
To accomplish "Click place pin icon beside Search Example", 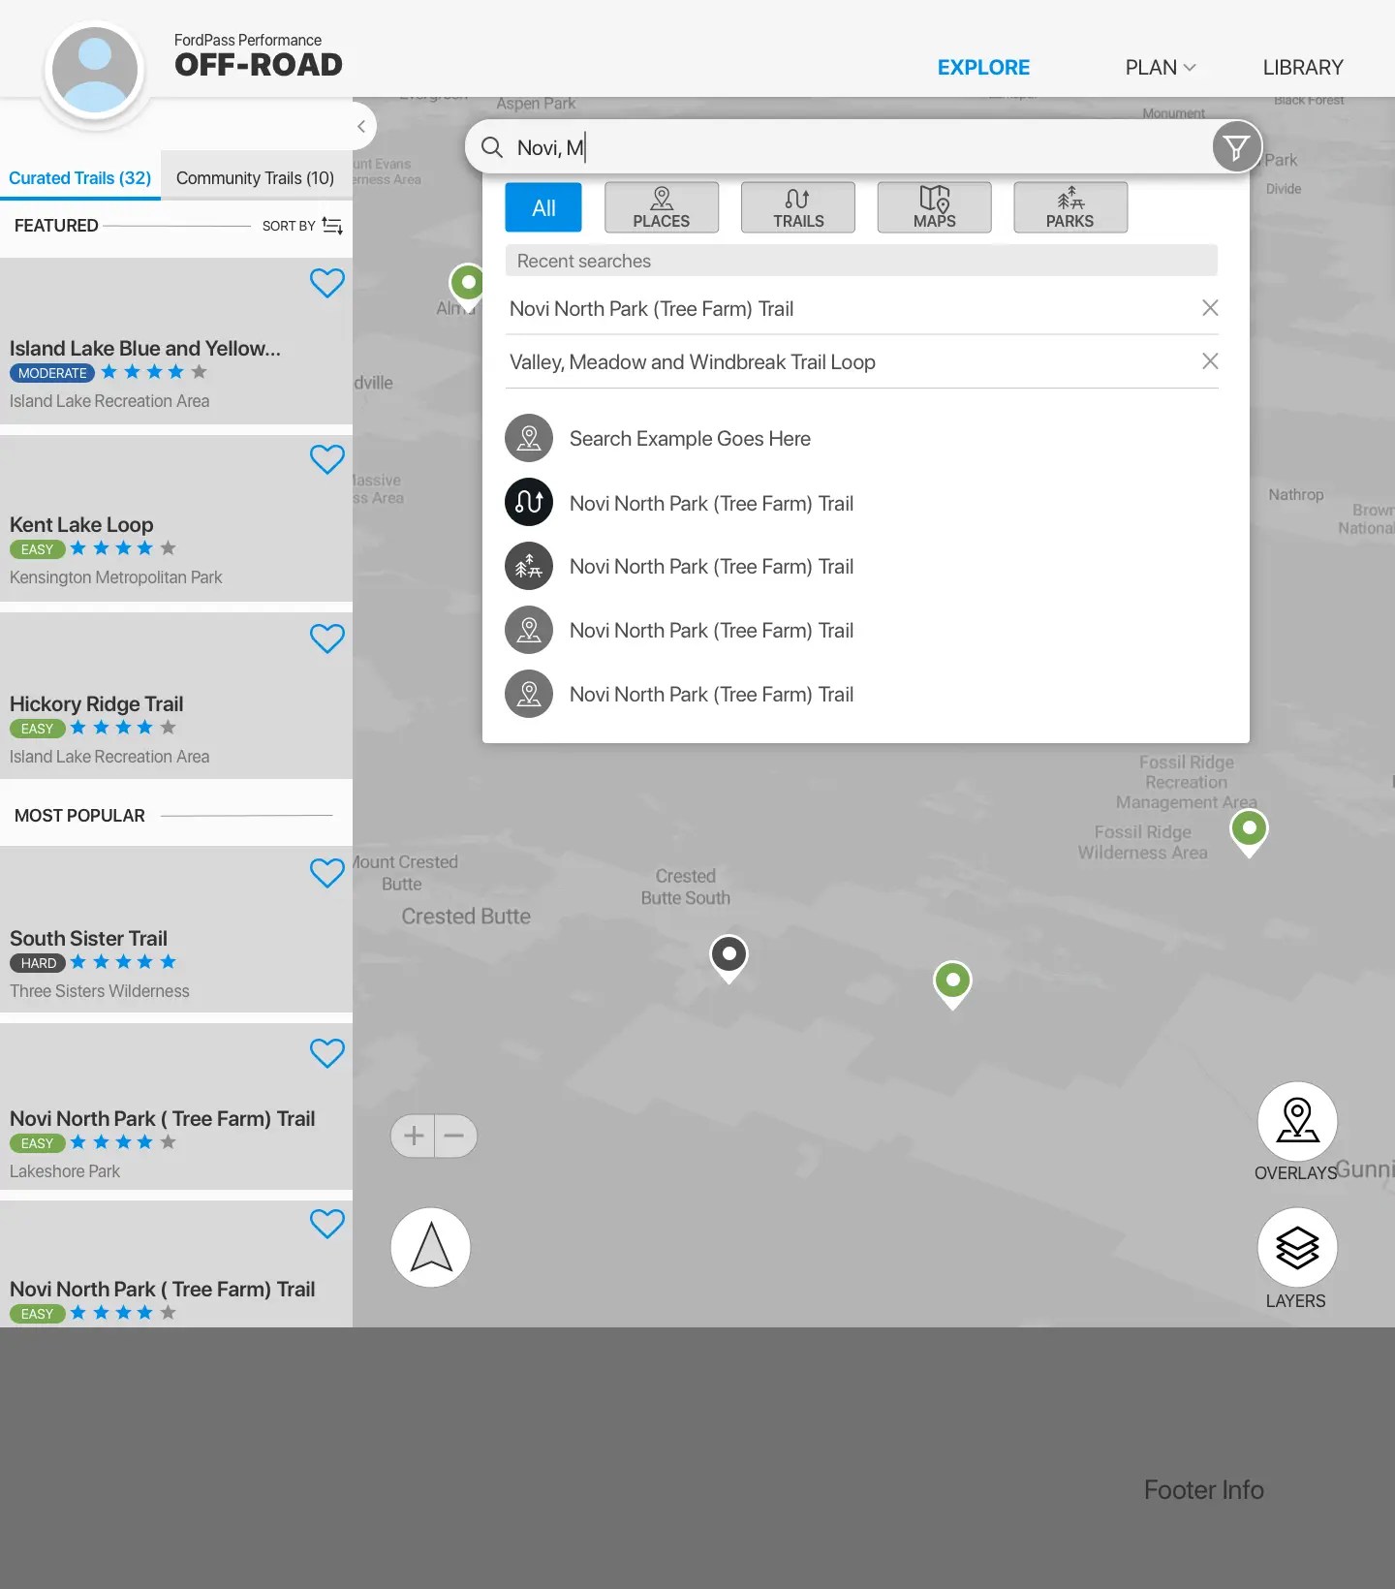I will tap(529, 438).
